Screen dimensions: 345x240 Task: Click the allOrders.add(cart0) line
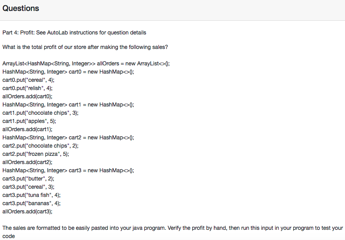click(x=27, y=97)
